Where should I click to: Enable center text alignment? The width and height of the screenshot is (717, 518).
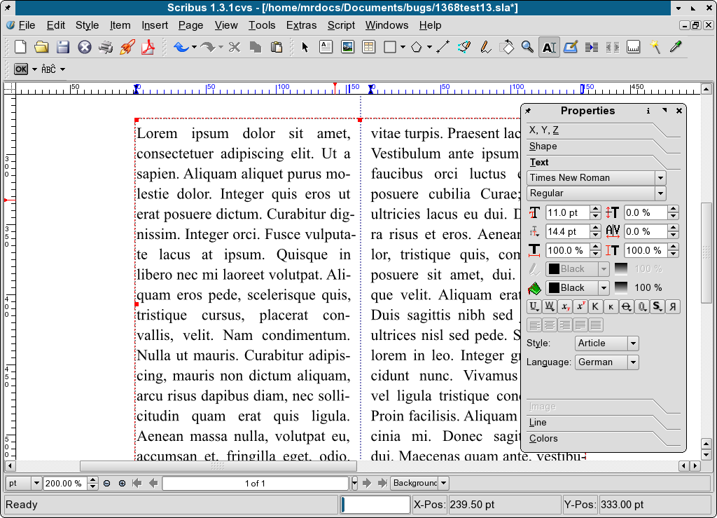550,325
